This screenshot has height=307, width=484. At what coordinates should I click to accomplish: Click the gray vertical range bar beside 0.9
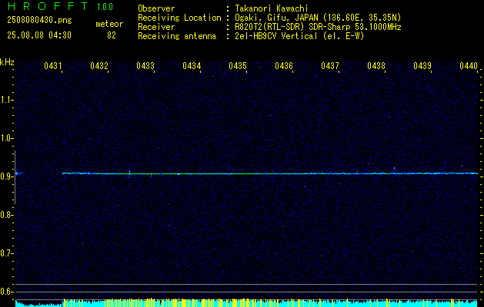pyautogui.click(x=15, y=177)
